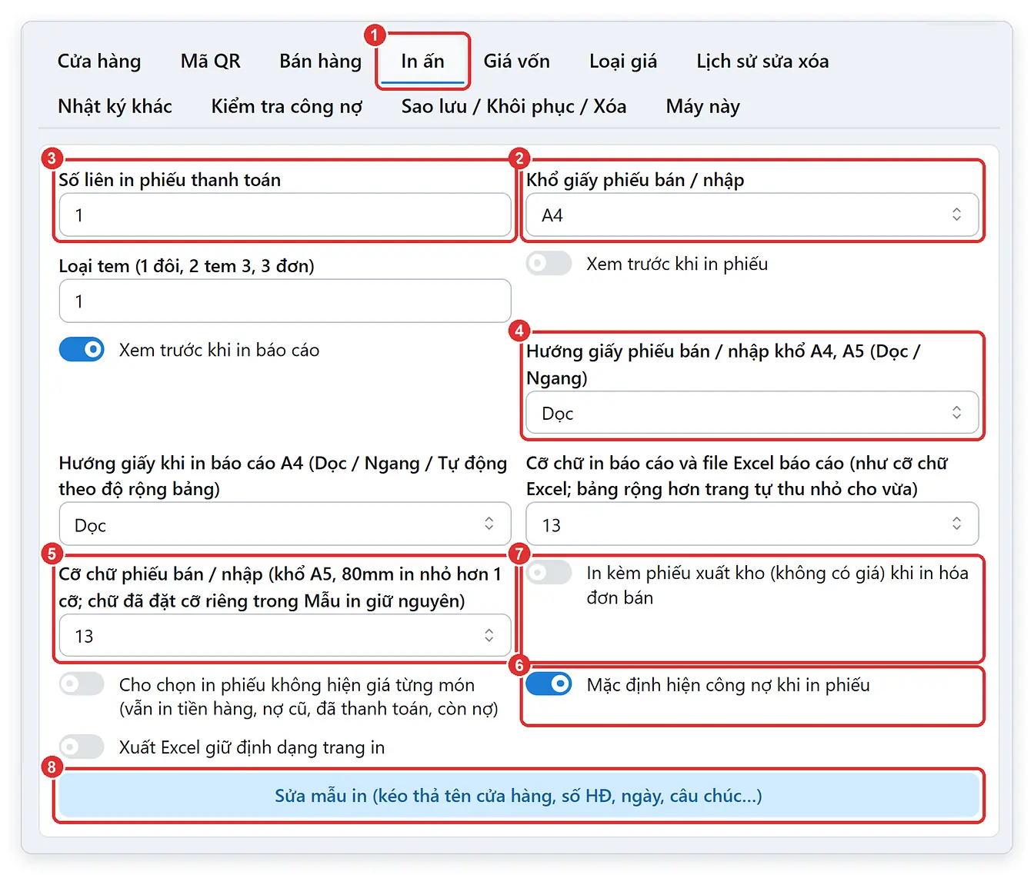The height and width of the screenshot is (875, 1034).
Task: Open the Cỡ chữ phiếu bán / nhập dropdown
Action: click(285, 635)
